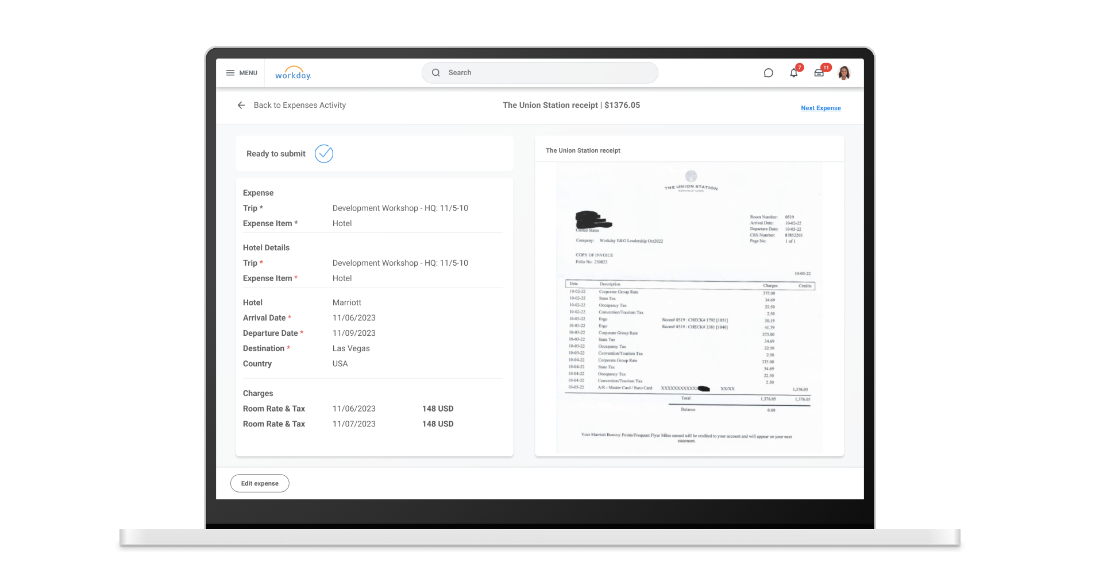This screenshot has height=586, width=1103.
Task: Click 148 USD for 11/06/2023 charge
Action: (438, 409)
